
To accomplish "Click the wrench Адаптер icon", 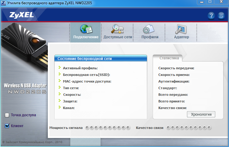I will coord(181,29).
